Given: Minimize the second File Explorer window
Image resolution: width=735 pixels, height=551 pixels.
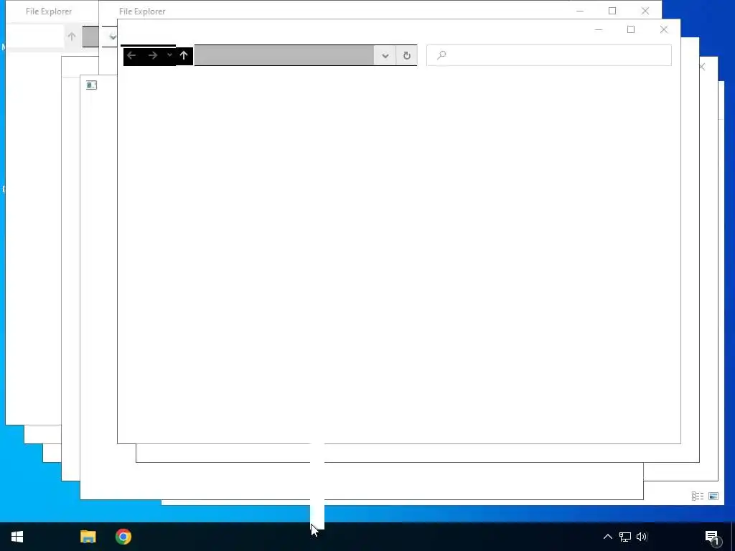Looking at the screenshot, I should pyautogui.click(x=580, y=11).
